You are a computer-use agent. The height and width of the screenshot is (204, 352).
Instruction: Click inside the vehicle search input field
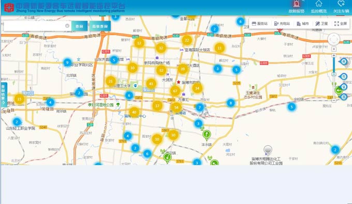point(34,26)
